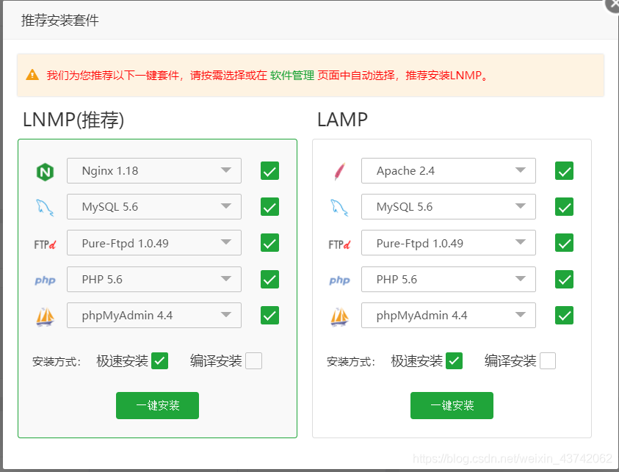
Task: Click 安装方式 label in LNMP panel
Action: [x=57, y=361]
